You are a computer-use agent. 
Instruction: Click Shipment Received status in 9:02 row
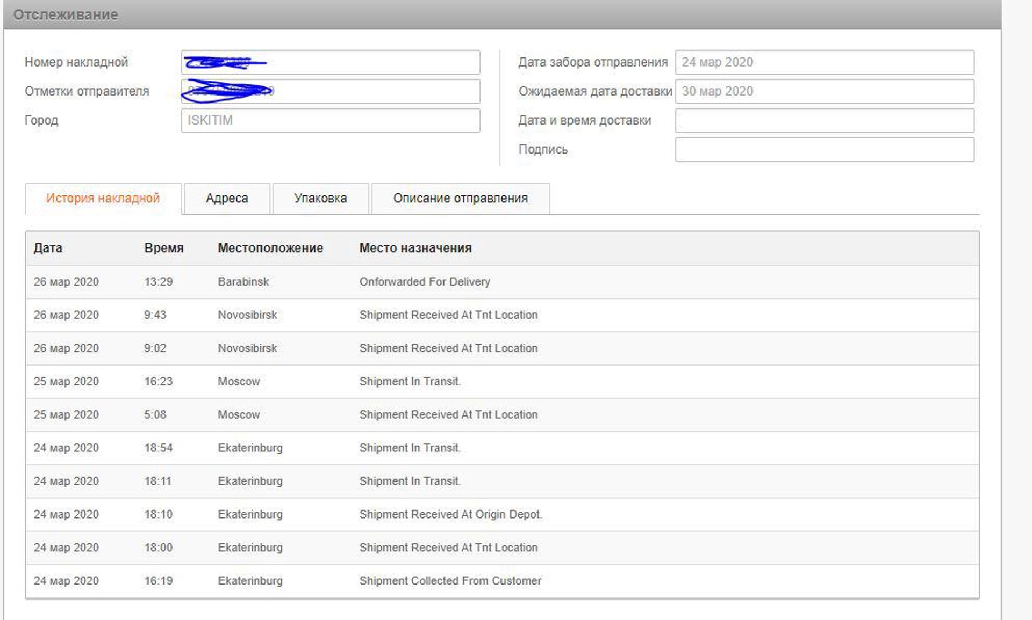click(x=448, y=348)
